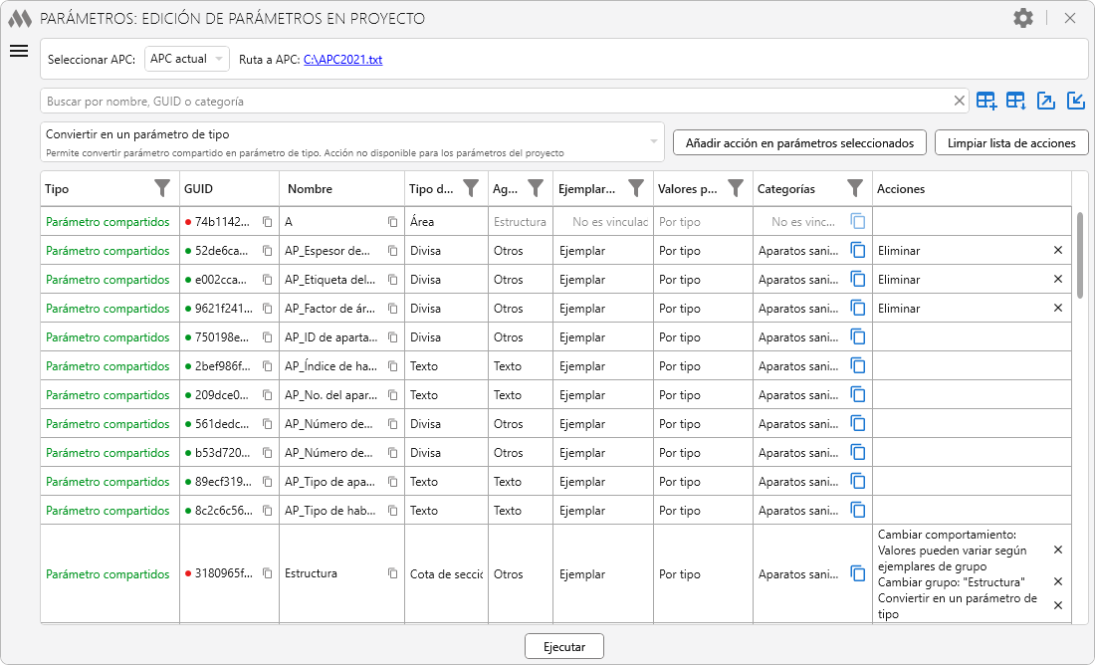Click the table-with-plus icon beside search
Image resolution: width=1095 pixels, height=665 pixels.
click(x=985, y=101)
